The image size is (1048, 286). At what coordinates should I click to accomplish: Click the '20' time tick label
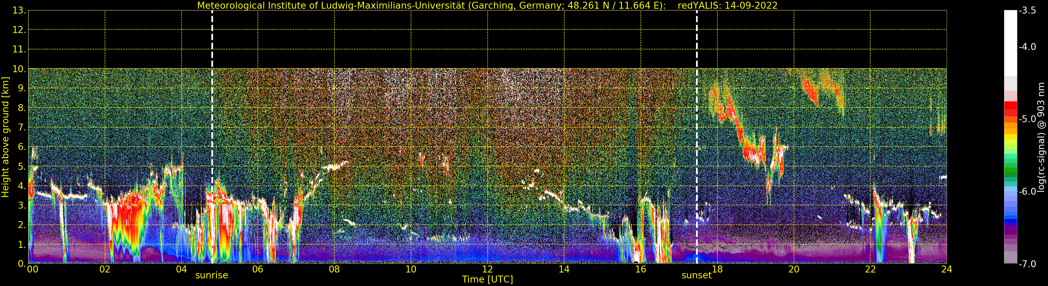coord(794,269)
